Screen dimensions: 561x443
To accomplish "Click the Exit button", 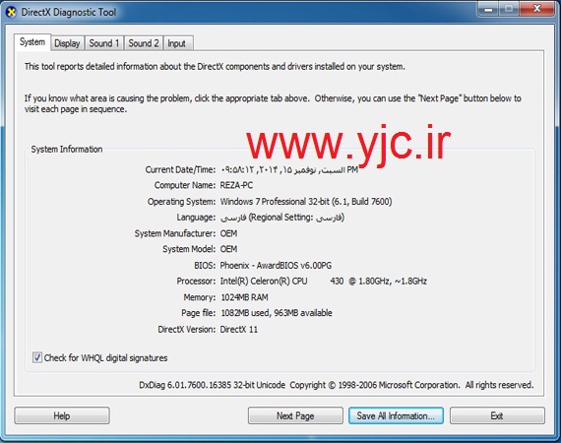I will coord(497,415).
